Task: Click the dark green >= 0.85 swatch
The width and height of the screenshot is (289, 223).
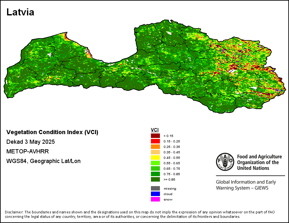Action: coord(155,179)
